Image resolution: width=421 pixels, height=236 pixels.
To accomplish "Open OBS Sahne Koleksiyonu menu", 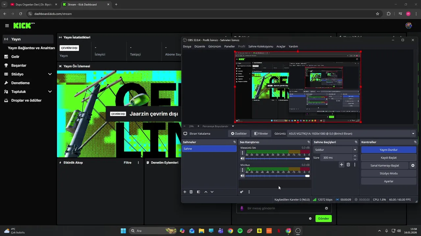I will (260, 47).
